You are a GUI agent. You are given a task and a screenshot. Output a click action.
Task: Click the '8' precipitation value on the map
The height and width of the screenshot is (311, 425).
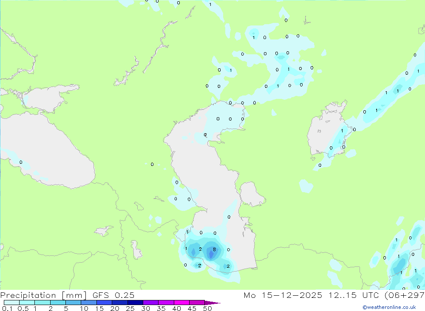coord(214,249)
